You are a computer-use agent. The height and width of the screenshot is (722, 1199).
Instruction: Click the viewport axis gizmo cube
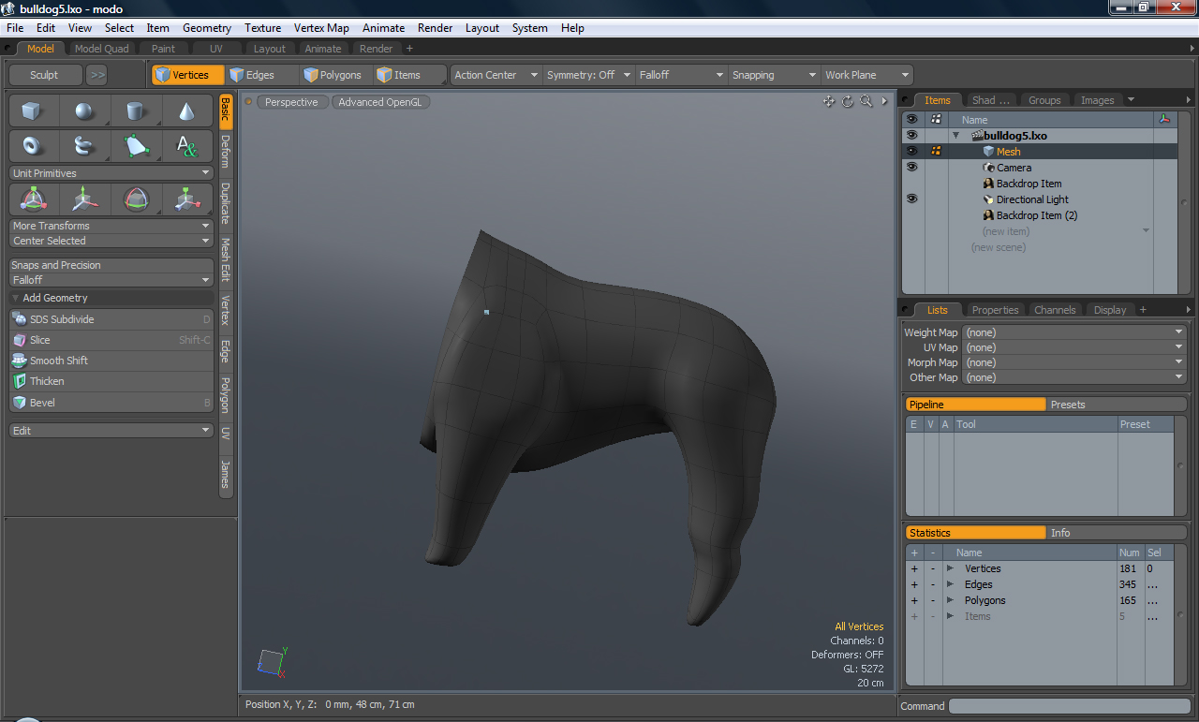pos(271,661)
